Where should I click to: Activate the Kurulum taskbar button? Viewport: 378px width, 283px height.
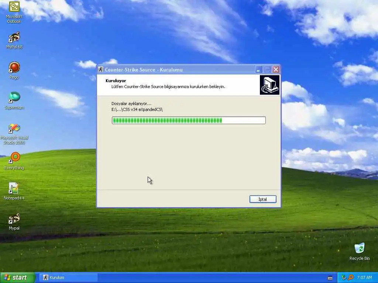pyautogui.click(x=68, y=277)
